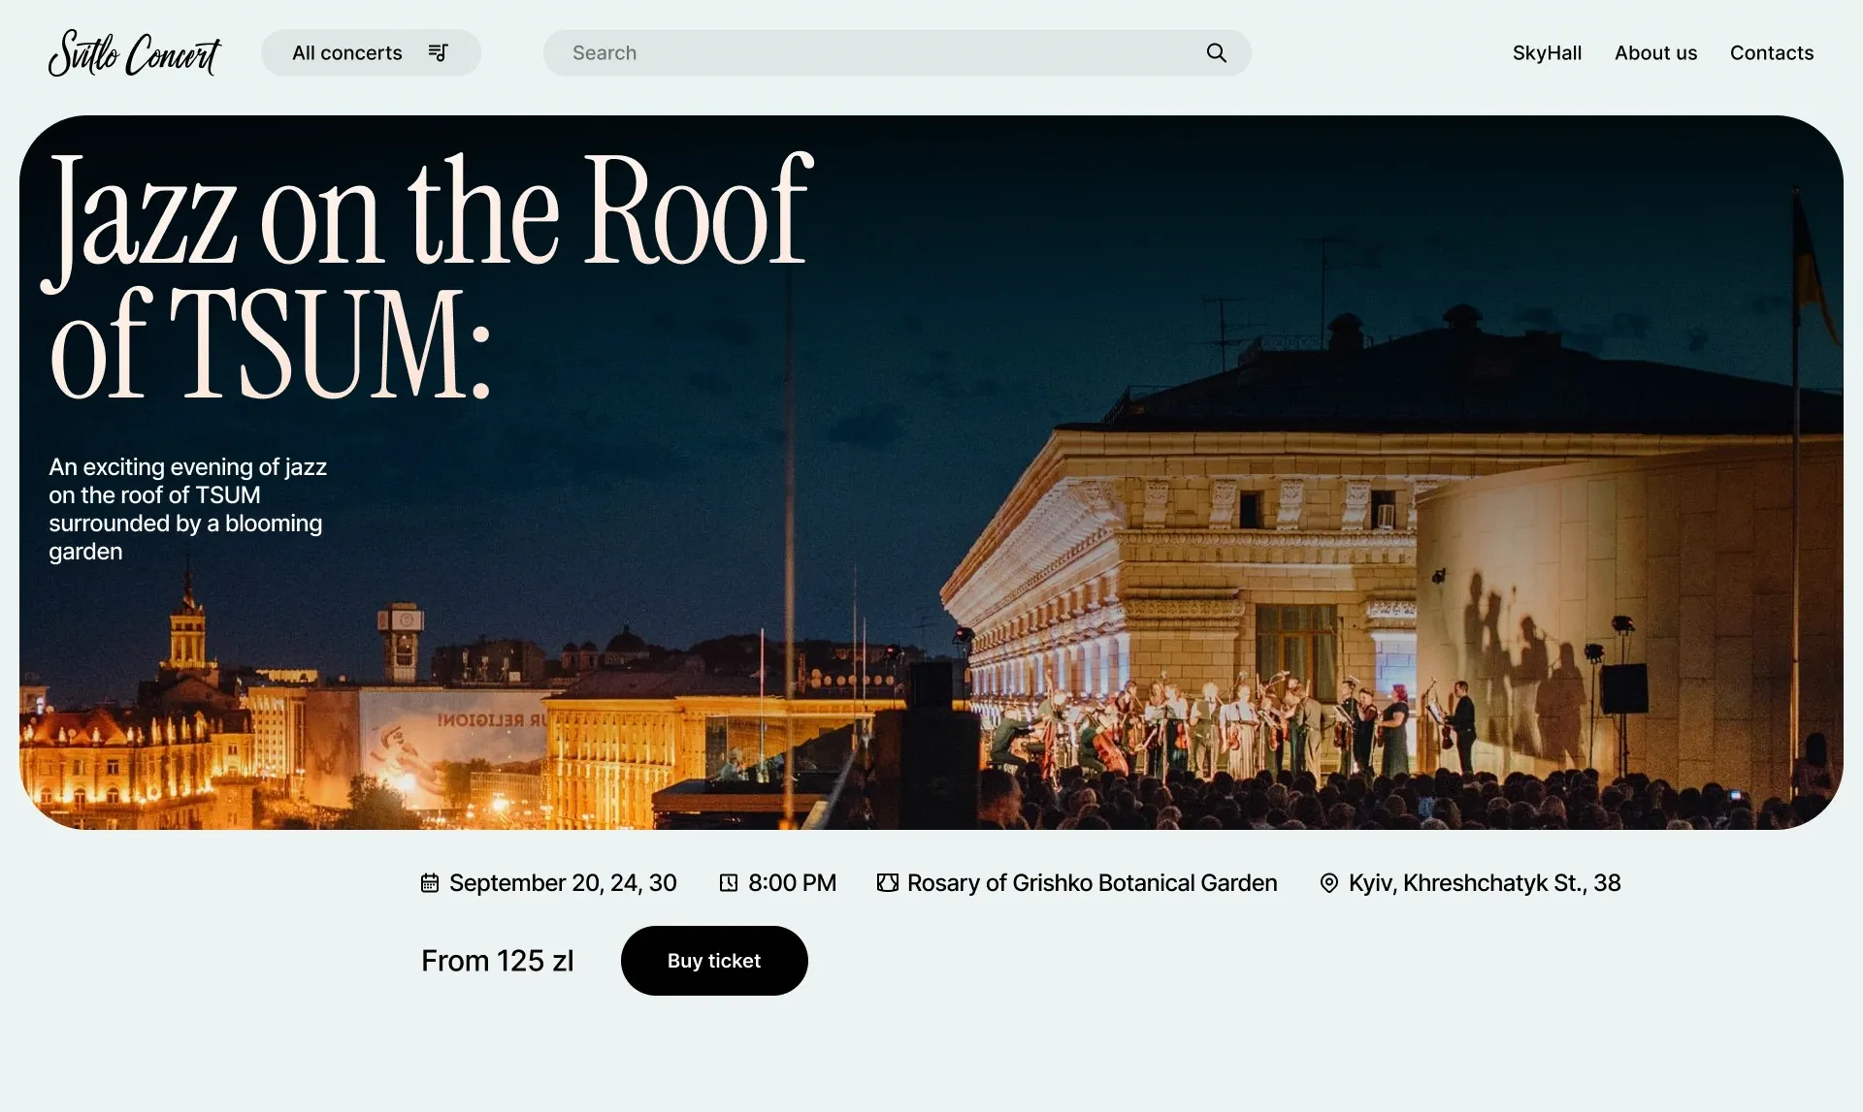
Task: Open the Contacts page
Action: pyautogui.click(x=1772, y=52)
